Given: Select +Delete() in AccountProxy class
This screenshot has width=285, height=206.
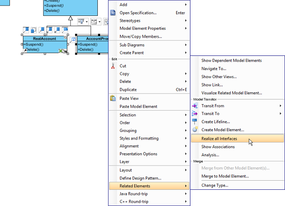Looking at the screenshot, I should 85,50.
